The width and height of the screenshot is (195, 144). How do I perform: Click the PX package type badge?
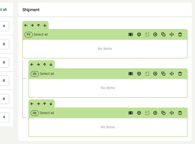coord(29,34)
